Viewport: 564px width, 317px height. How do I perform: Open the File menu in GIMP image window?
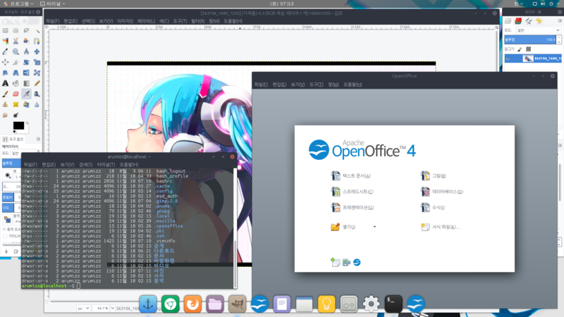pos(52,21)
